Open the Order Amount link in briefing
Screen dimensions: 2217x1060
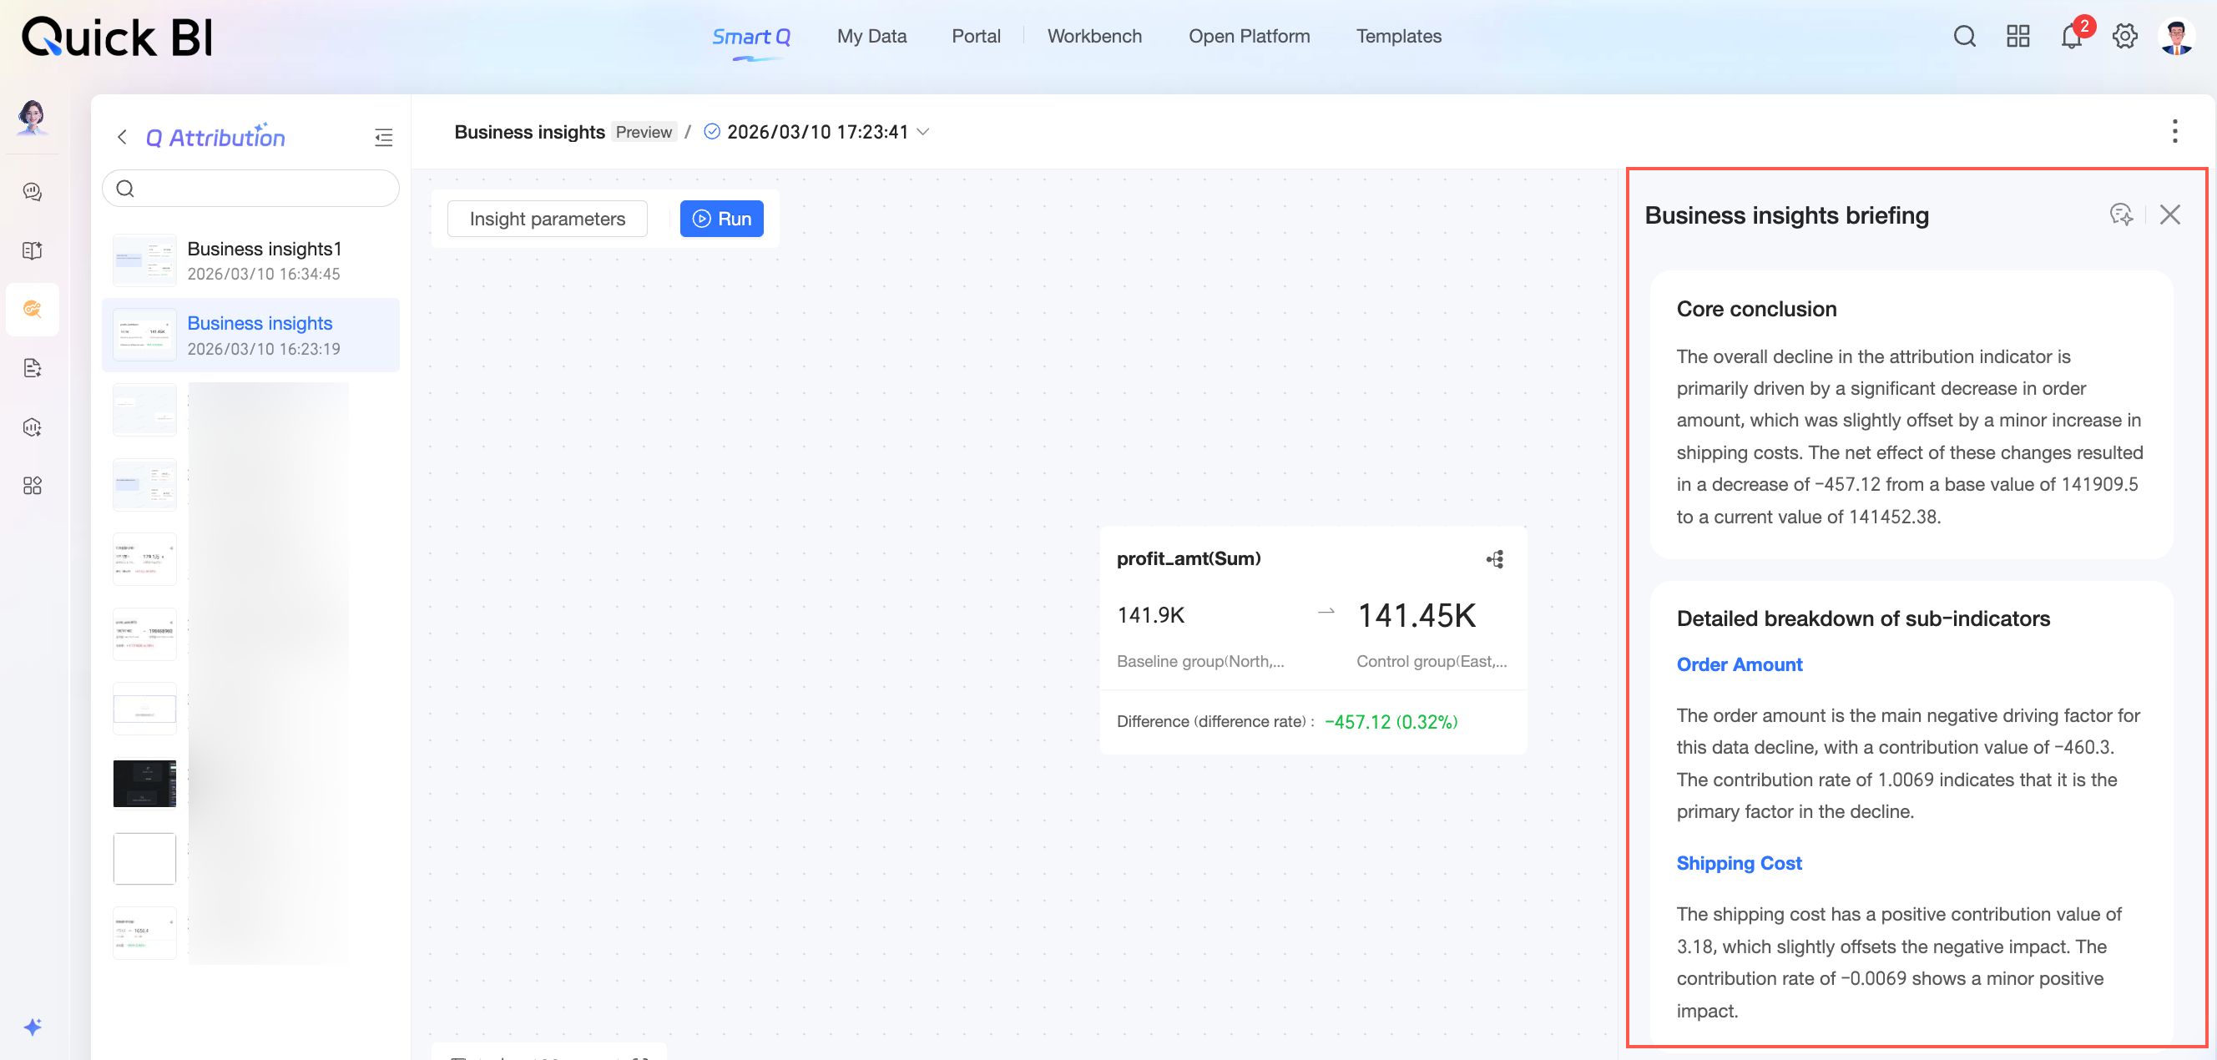(x=1739, y=664)
